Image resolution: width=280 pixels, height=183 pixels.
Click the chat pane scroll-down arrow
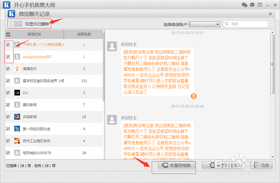click(x=273, y=157)
